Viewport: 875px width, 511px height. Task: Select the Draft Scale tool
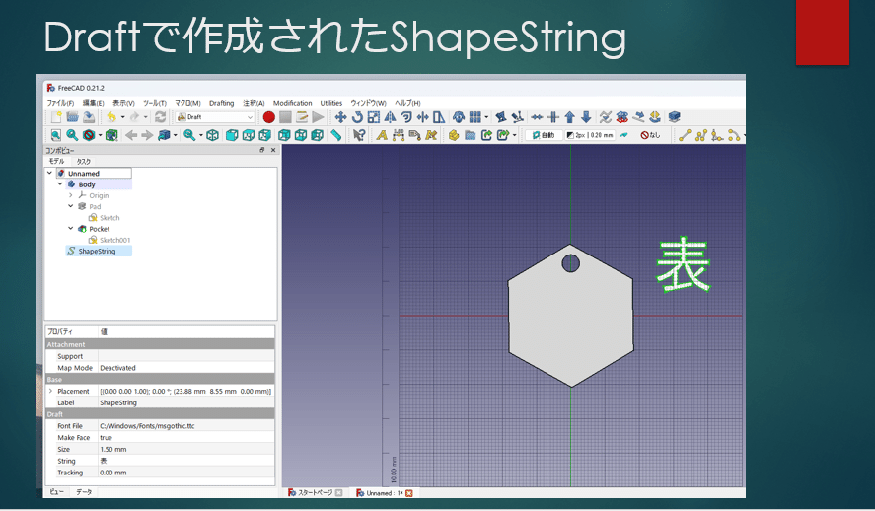pyautogui.click(x=373, y=117)
